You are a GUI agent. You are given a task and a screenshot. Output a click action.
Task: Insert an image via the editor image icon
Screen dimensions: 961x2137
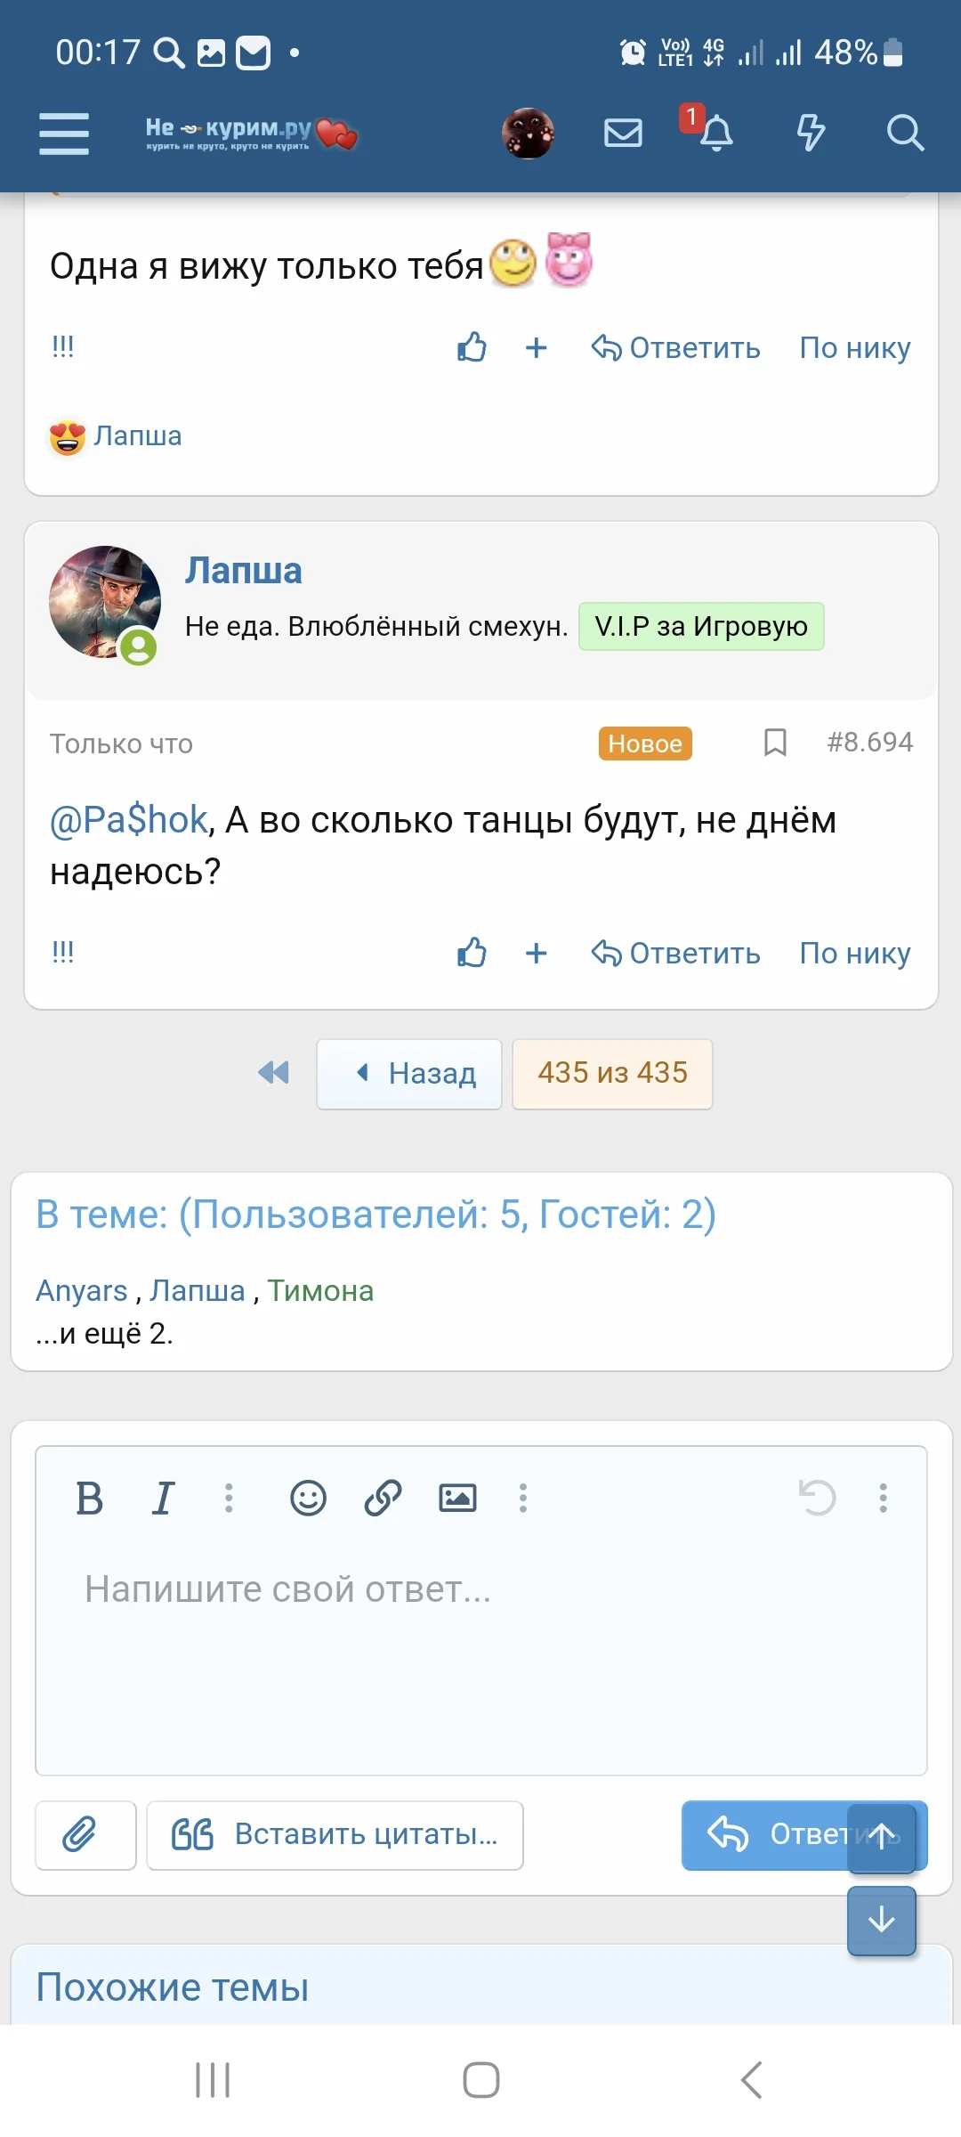457,1498
